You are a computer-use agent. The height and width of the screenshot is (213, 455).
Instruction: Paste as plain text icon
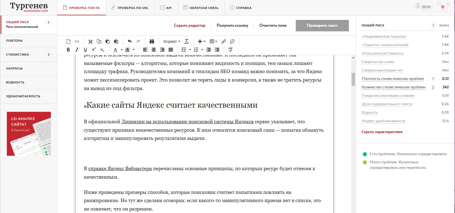click(x=116, y=41)
